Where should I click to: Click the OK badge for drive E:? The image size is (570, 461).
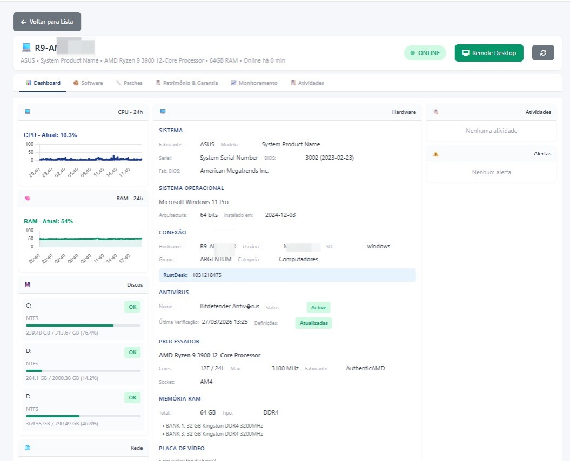[x=132, y=398]
